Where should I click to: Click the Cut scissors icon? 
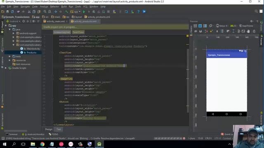[x=29, y=12]
